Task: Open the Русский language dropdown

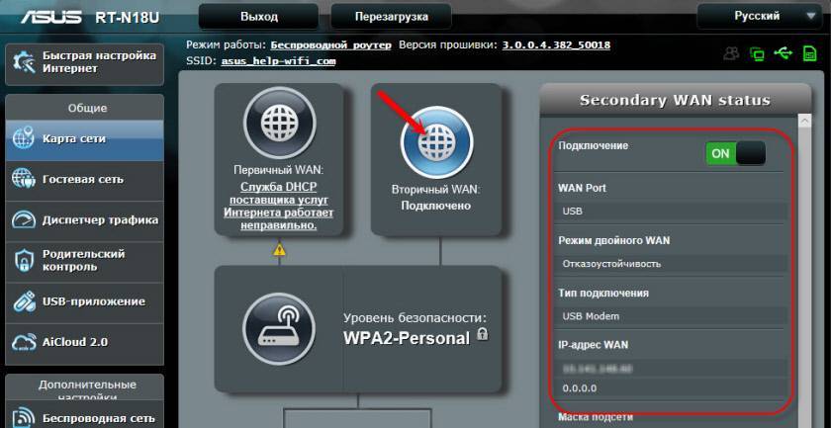Action: pyautogui.click(x=757, y=16)
